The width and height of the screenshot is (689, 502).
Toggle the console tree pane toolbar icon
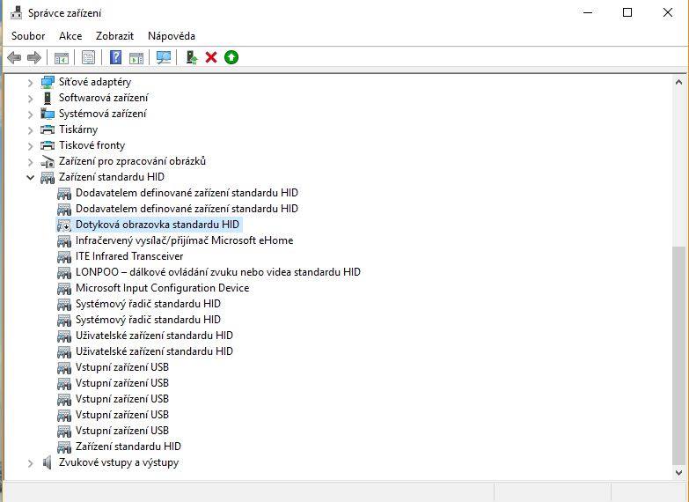[x=62, y=57]
